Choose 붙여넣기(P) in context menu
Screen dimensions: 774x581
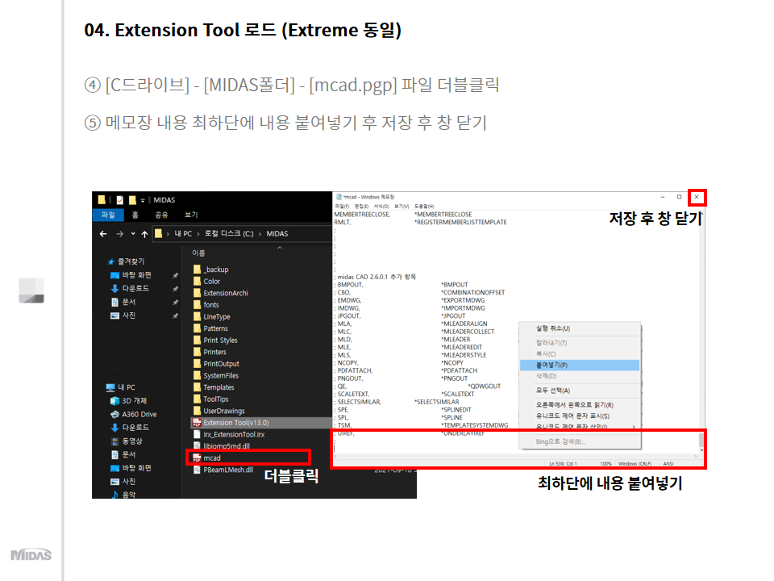[580, 365]
